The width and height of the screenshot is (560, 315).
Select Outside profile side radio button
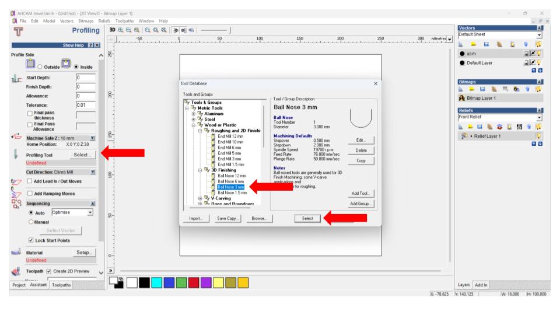point(40,66)
